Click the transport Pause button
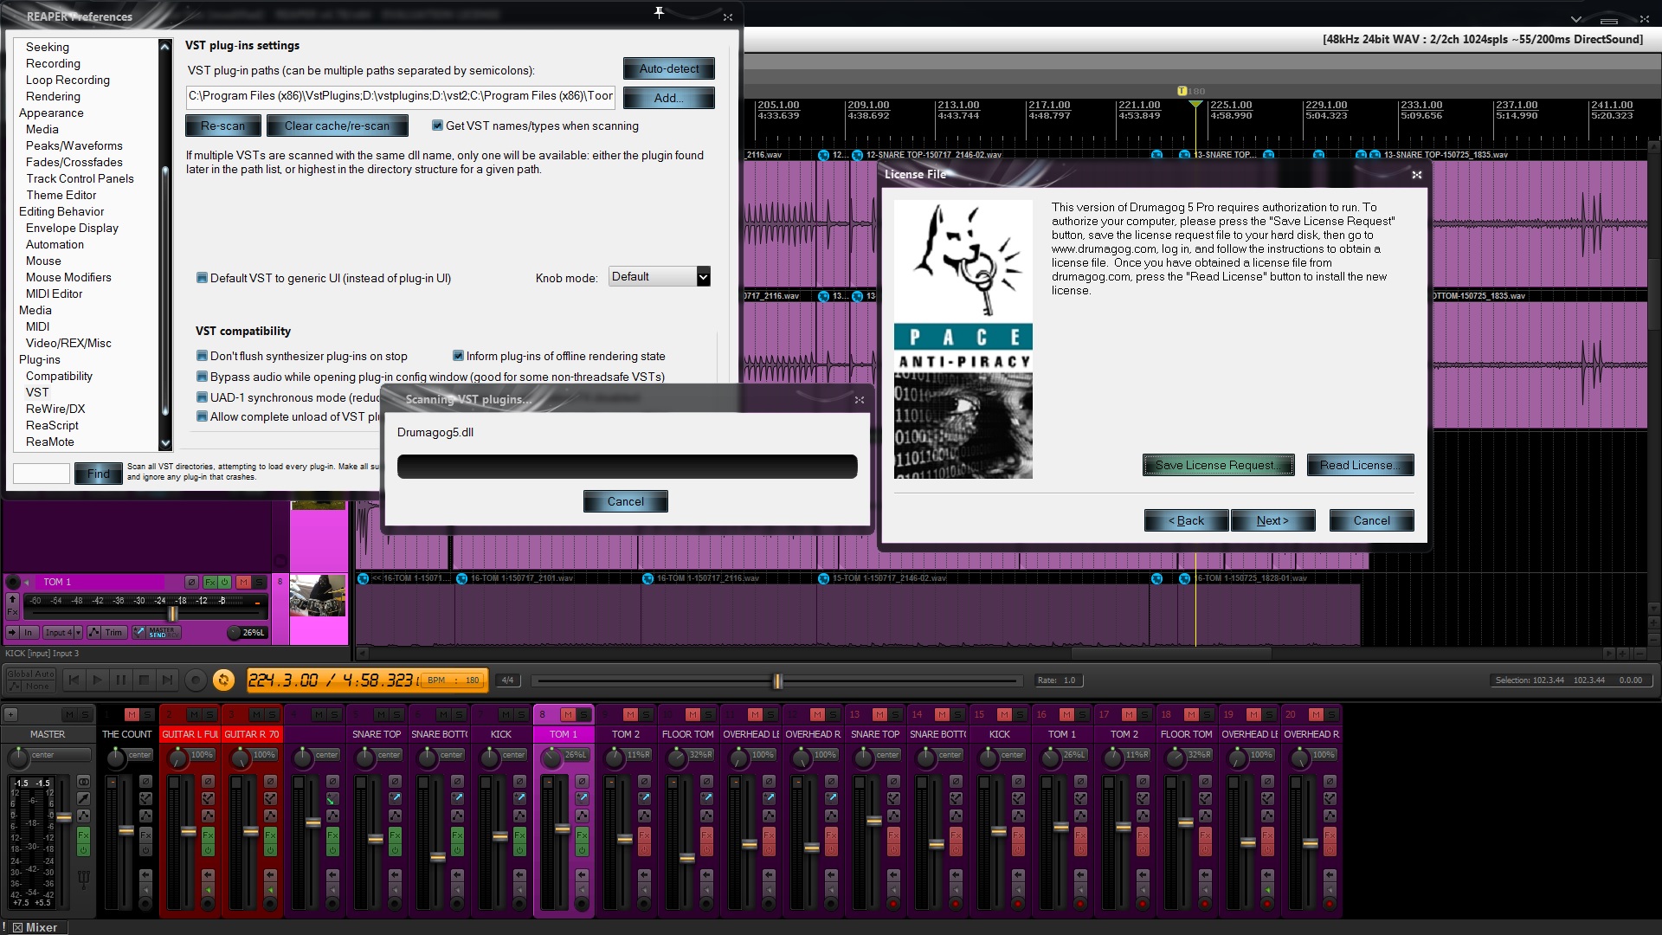 pyautogui.click(x=121, y=680)
